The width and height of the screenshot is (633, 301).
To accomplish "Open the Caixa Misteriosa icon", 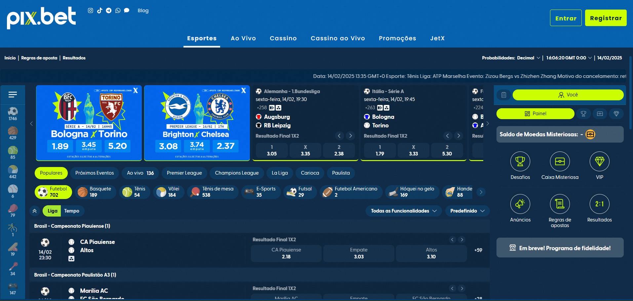I will [560, 161].
